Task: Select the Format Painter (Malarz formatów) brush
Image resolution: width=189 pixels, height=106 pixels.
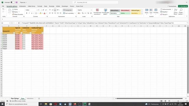Action: [x=18, y=14]
